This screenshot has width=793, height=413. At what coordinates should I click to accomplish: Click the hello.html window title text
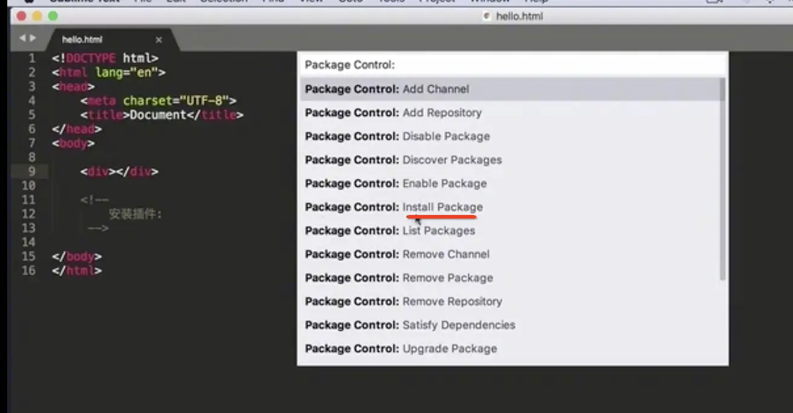(x=520, y=16)
